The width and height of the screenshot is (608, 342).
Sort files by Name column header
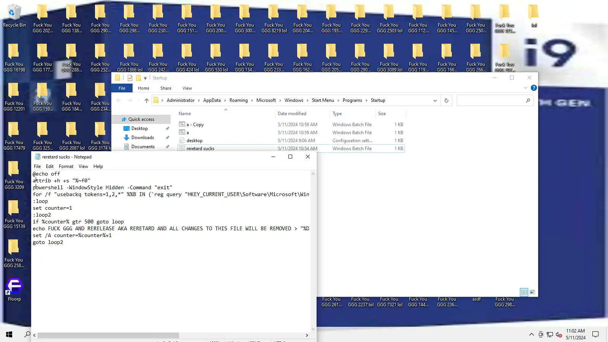coord(226,114)
